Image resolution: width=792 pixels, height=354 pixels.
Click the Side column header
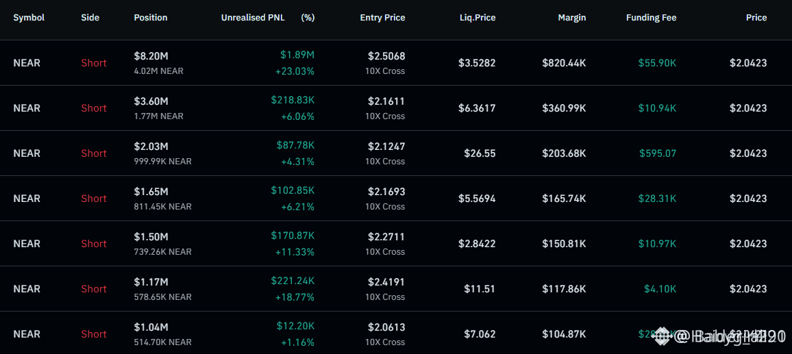pos(90,18)
